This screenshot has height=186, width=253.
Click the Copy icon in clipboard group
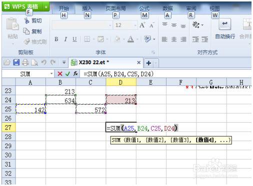pos(26,31)
